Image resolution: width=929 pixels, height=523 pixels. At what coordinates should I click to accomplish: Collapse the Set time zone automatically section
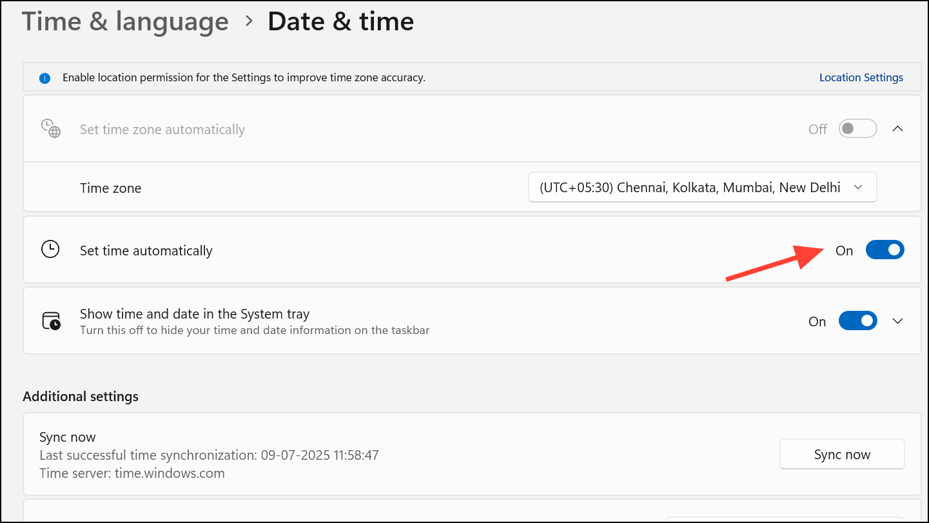click(x=897, y=129)
